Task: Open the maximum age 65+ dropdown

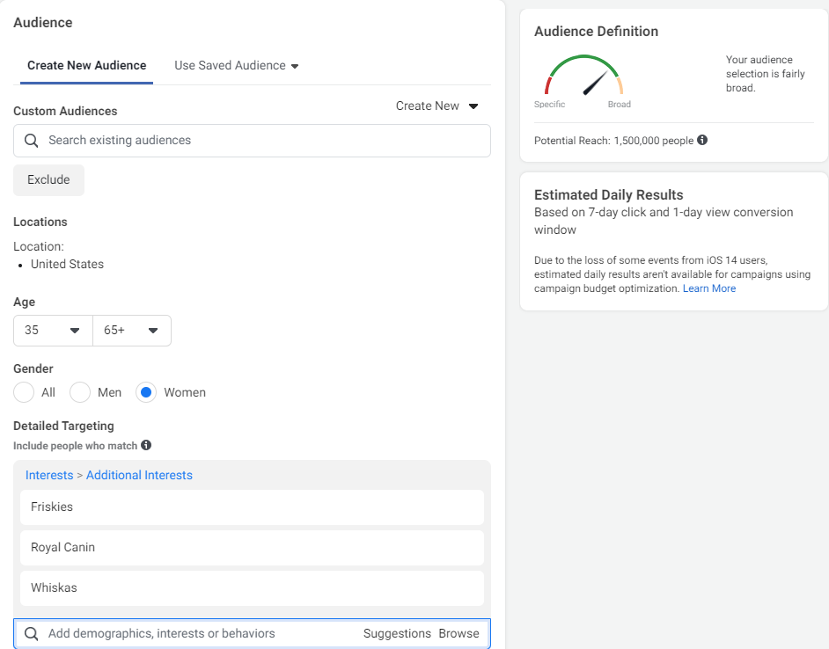Action: coord(132,331)
